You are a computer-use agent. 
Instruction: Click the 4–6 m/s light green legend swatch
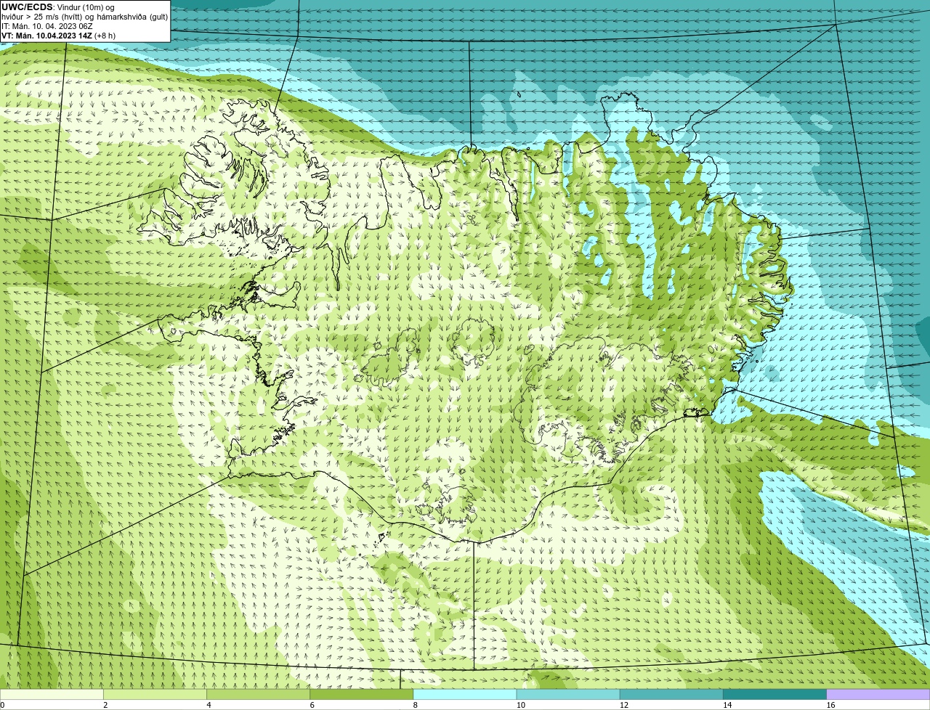[258, 695]
